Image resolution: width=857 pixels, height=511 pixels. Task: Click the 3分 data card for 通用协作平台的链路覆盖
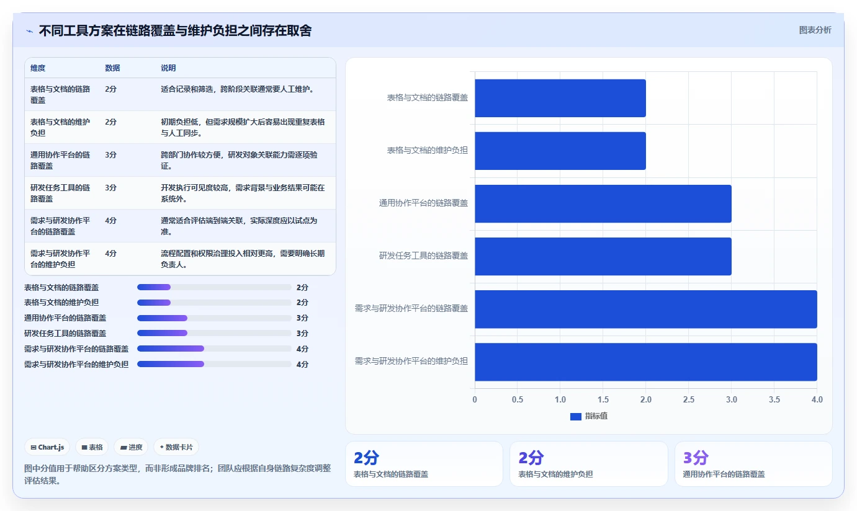point(753,463)
